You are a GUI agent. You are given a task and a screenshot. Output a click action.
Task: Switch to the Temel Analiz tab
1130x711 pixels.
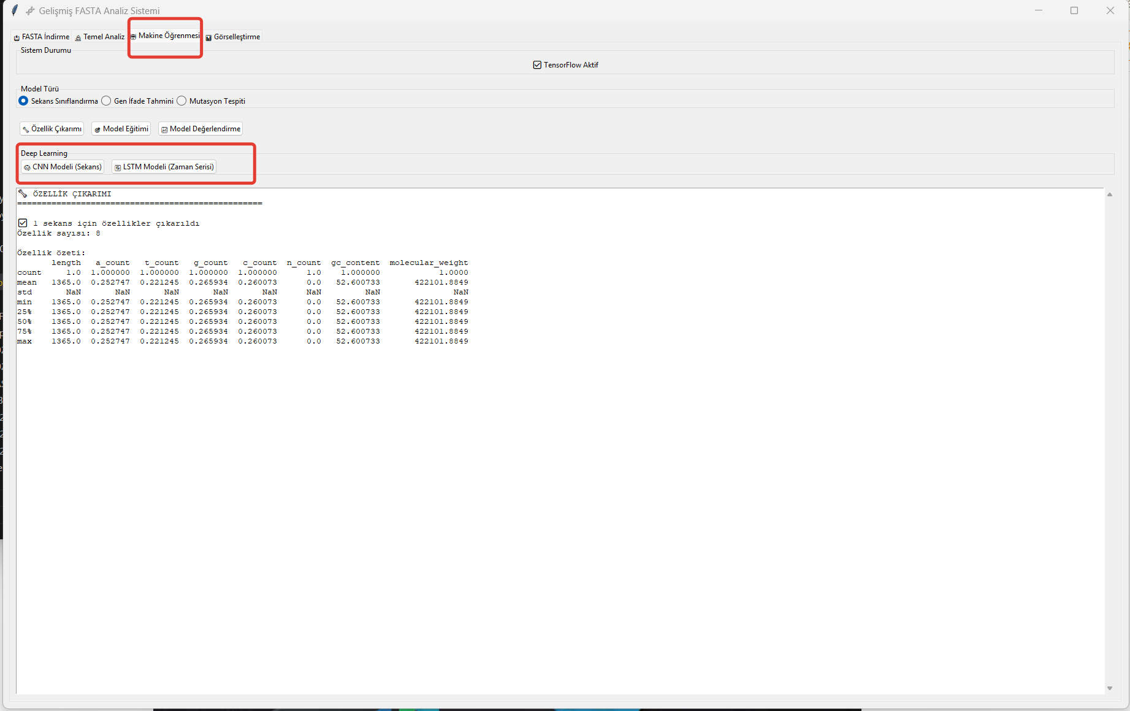99,37
